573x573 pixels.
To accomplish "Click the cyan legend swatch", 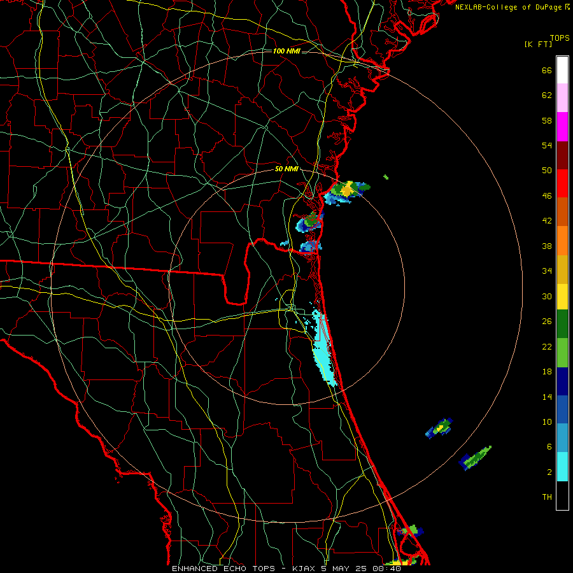I will point(562,467).
